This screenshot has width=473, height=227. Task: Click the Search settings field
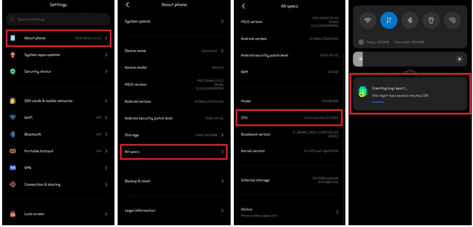58,19
